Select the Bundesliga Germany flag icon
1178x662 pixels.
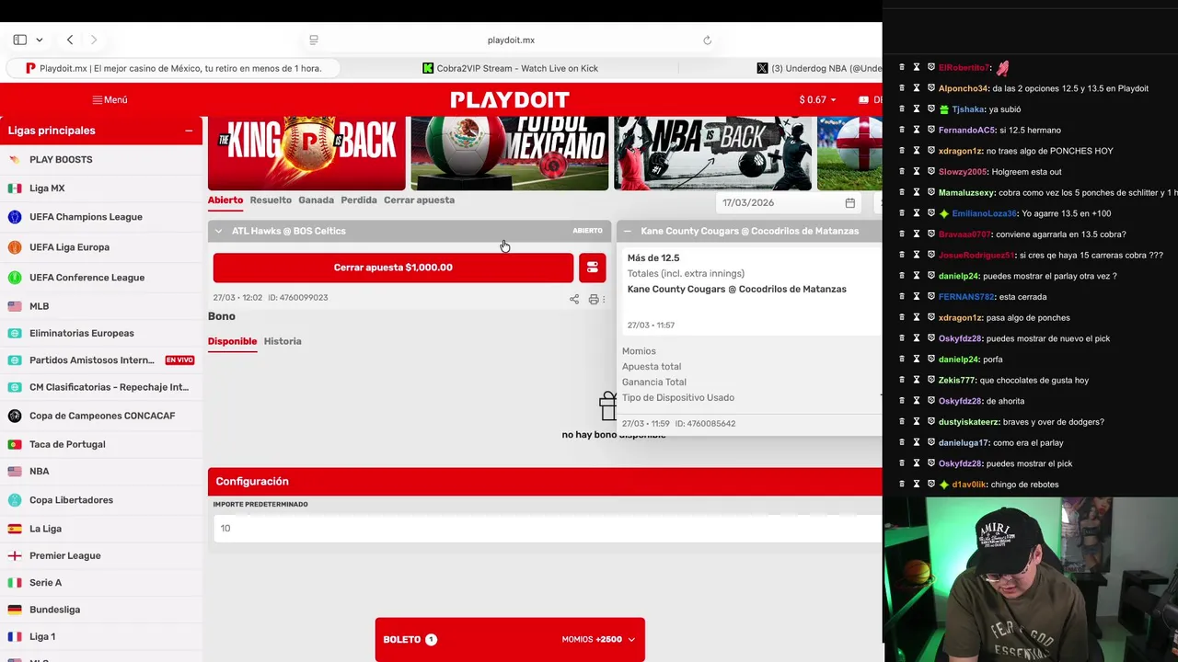15,610
